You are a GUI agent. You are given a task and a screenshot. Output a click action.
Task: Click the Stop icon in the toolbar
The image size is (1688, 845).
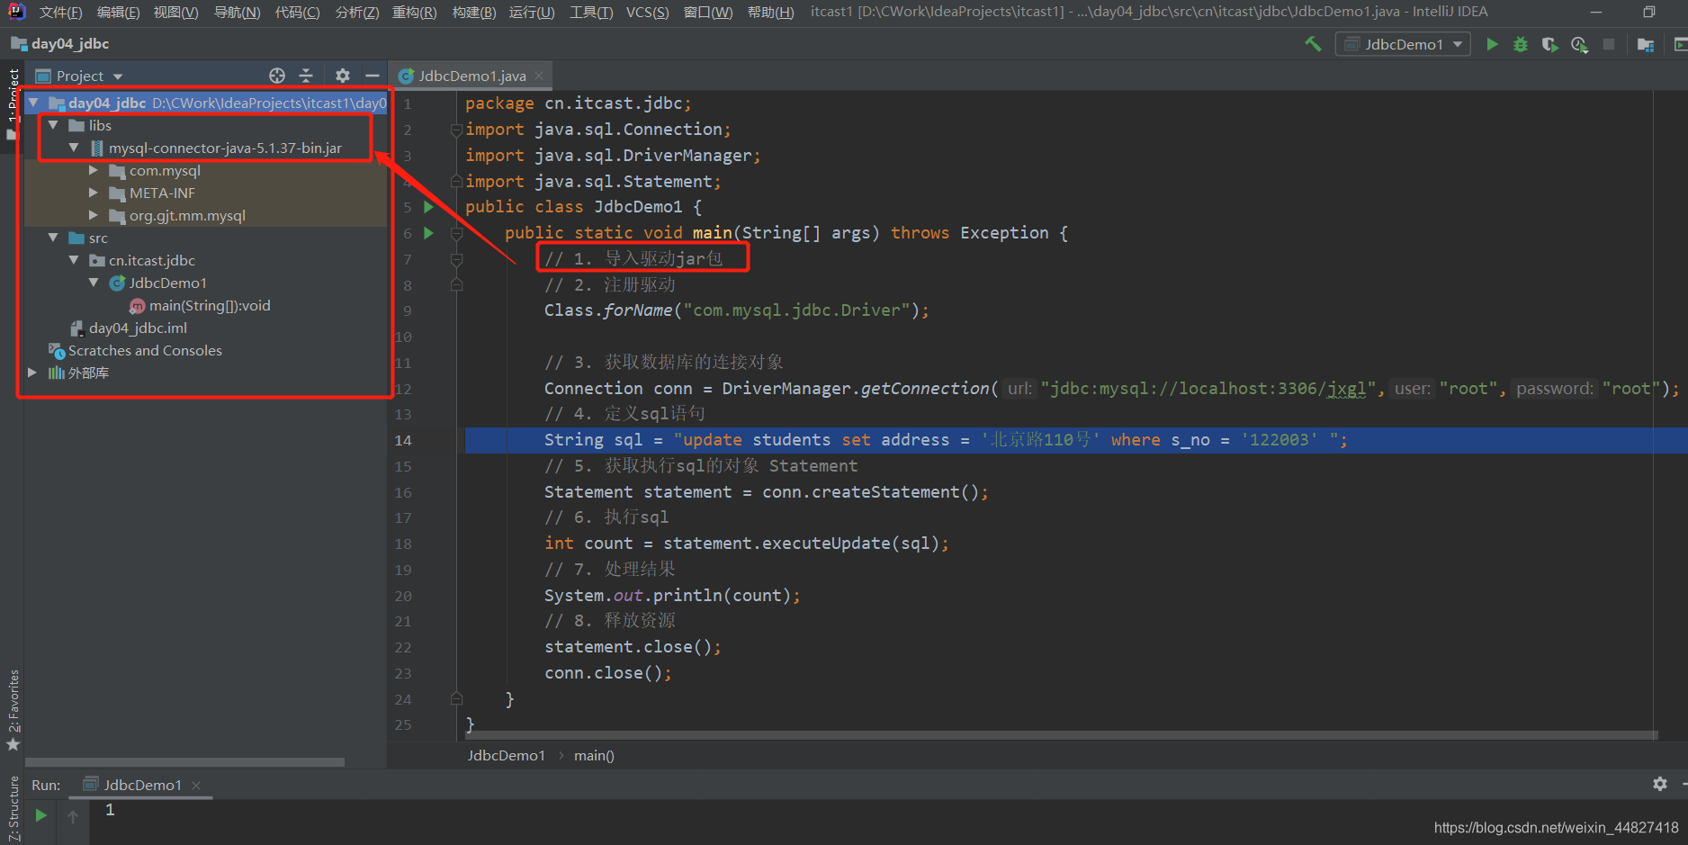pyautogui.click(x=1609, y=44)
